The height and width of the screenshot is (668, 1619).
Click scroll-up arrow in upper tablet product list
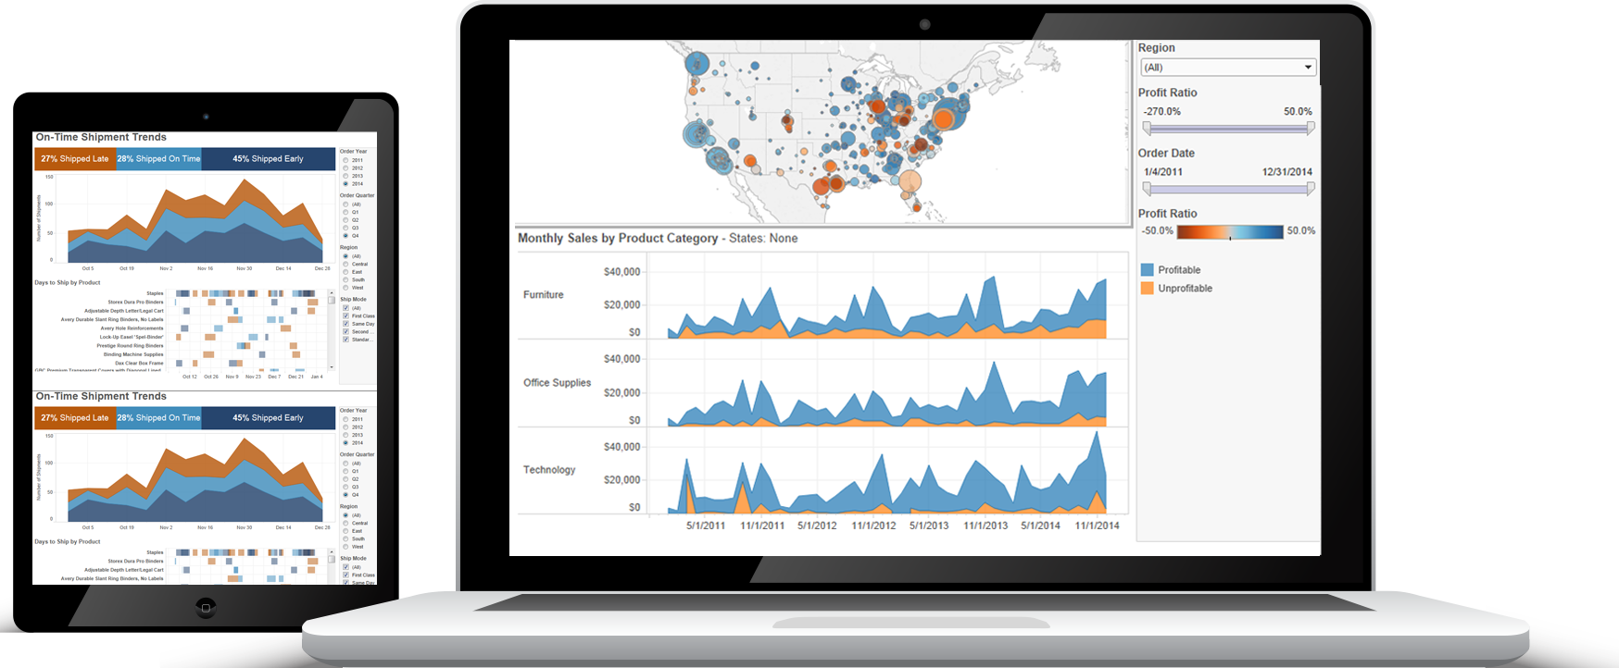[x=332, y=293]
